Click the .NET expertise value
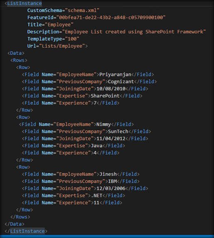The width and height of the screenshot is (214, 238). [97, 196]
